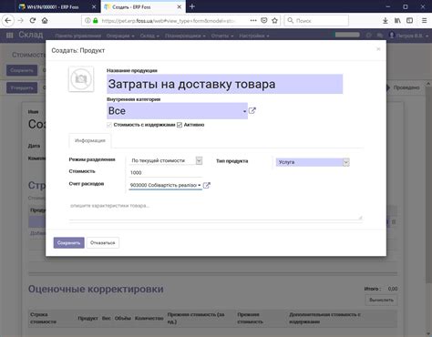The image size is (432, 337).
Task: Toggle the Активно checkbox
Action: click(180, 125)
